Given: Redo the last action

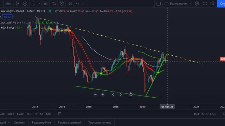Looking at the screenshot, I should [x=83, y=3].
